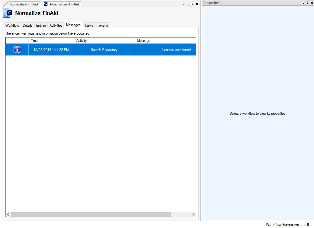This screenshot has height=228, width=314.
Task: Click the Normalize-FinAid workflow icon in header
Action: [8, 13]
